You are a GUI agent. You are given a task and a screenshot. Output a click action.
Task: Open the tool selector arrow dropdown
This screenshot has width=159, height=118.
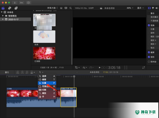[x=41, y=72]
